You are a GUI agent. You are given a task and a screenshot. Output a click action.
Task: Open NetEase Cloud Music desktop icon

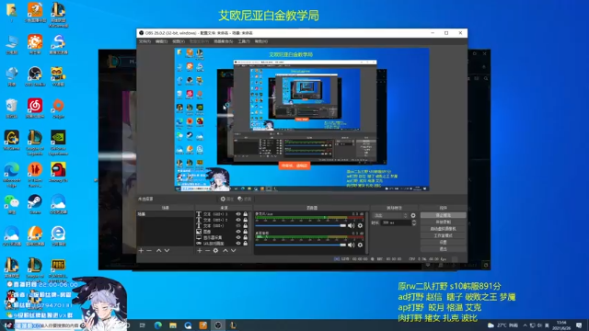coord(35,108)
